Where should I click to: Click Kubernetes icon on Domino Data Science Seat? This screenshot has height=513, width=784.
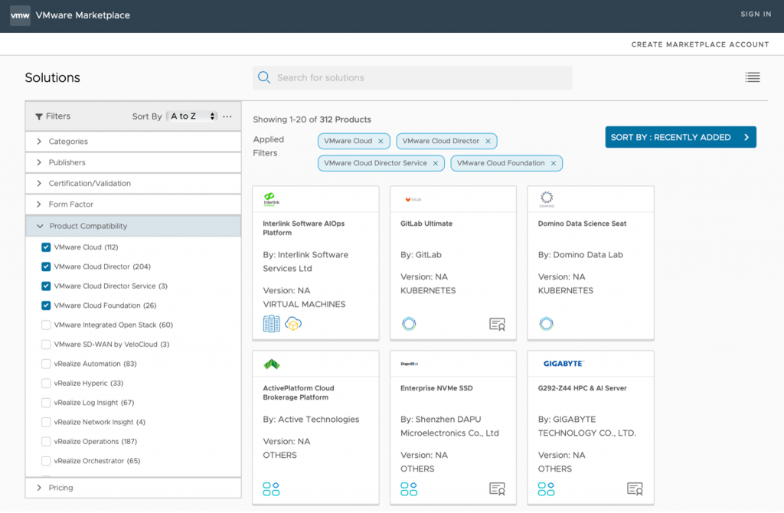[x=546, y=324]
